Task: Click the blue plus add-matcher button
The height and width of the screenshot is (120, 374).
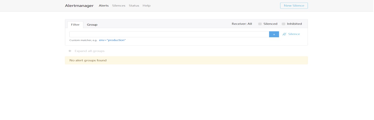Action: 274,34
